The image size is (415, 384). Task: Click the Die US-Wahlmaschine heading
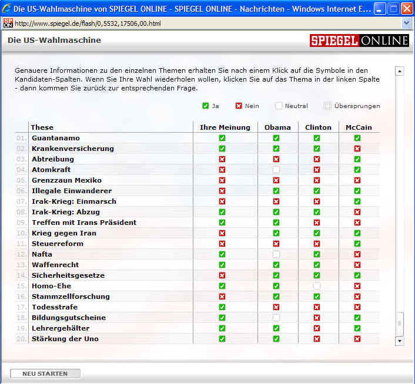[x=54, y=40]
